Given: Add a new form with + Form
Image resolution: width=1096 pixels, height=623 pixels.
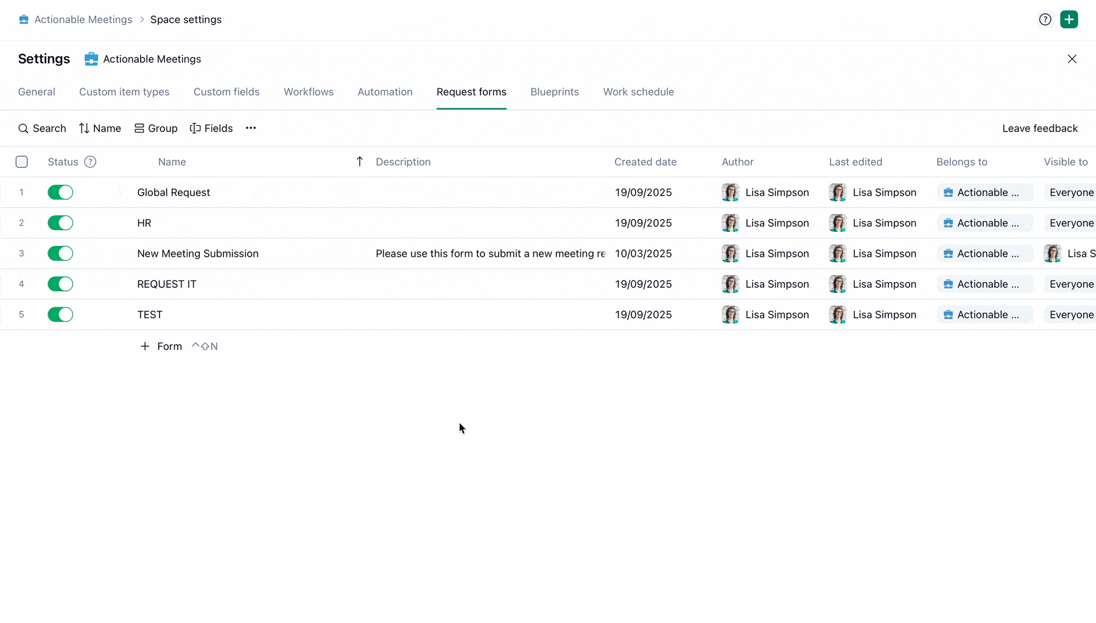Looking at the screenshot, I should tap(161, 346).
